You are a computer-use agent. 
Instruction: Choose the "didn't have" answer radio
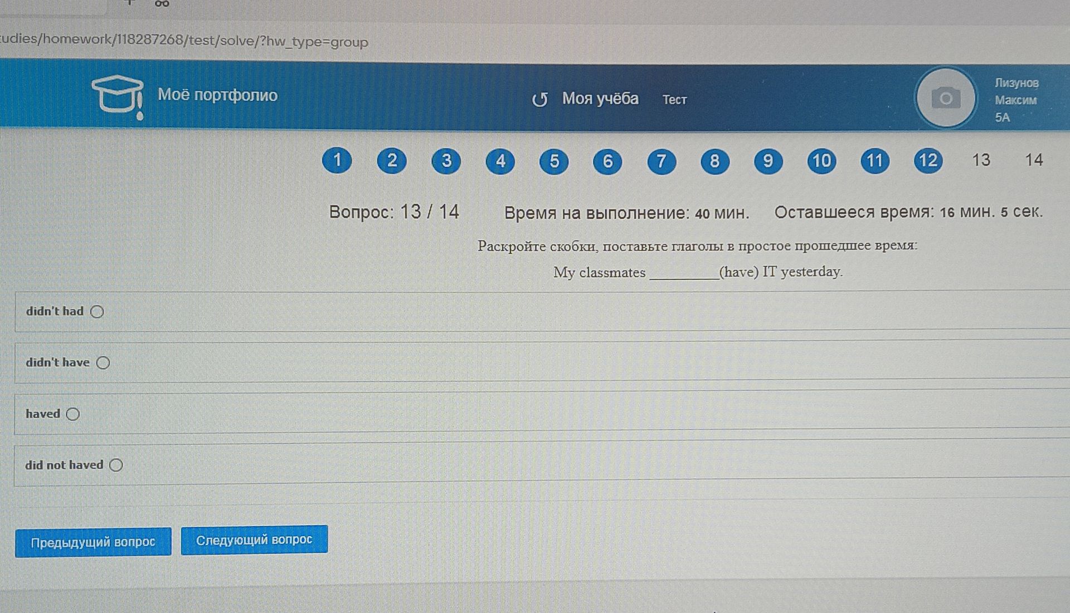tap(103, 363)
